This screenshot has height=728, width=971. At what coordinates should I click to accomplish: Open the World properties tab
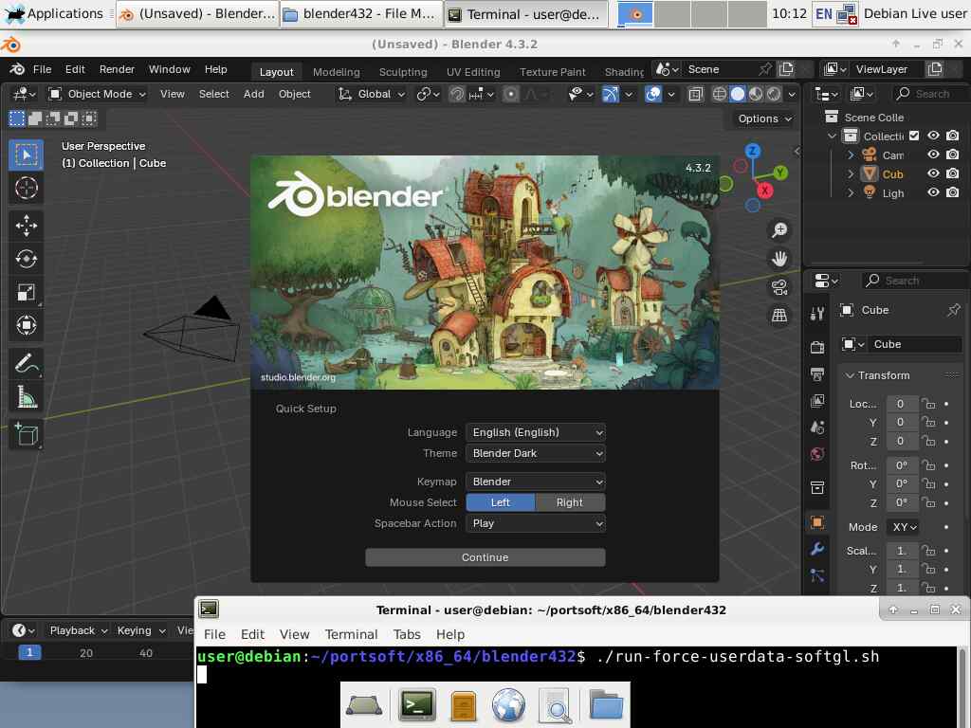[817, 454]
